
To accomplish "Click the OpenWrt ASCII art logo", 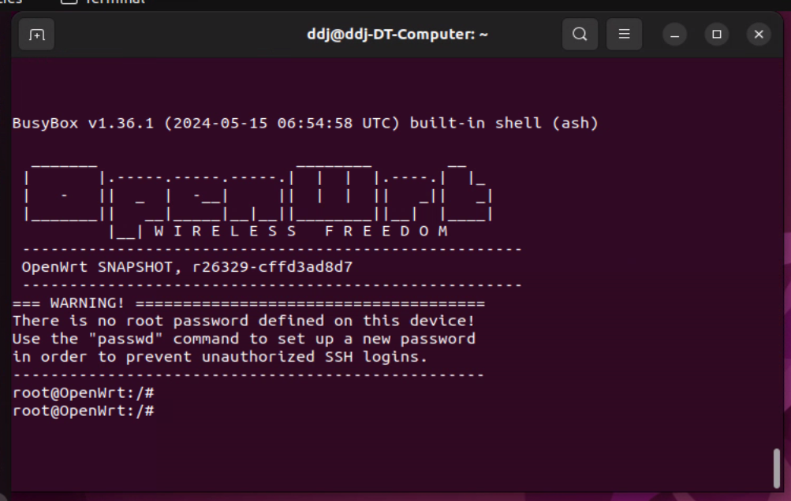I will pos(259,196).
